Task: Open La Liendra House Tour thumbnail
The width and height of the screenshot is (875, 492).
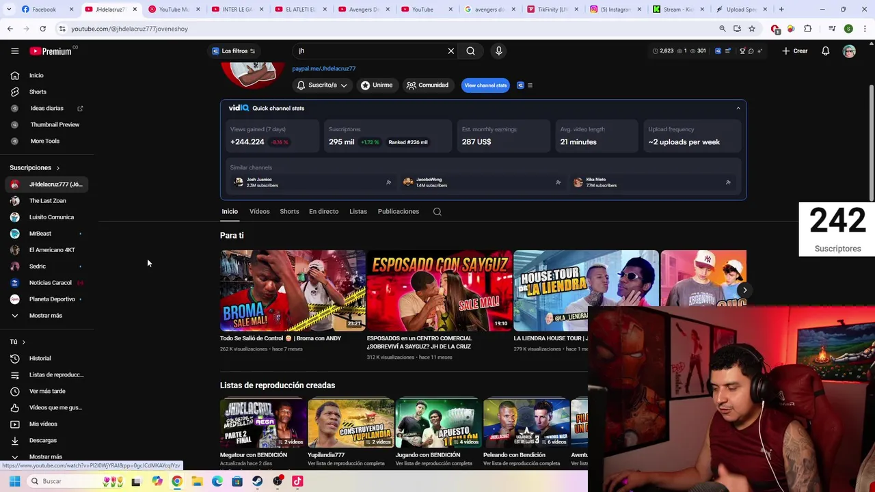Action: pos(587,290)
